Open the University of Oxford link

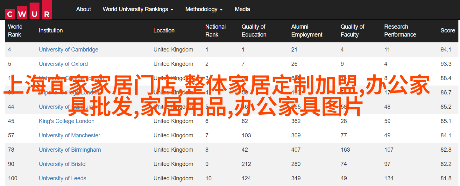(x=63, y=64)
